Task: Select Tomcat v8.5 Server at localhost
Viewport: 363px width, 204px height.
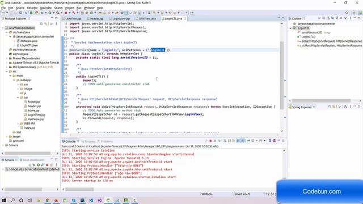Action: (x=32, y=169)
